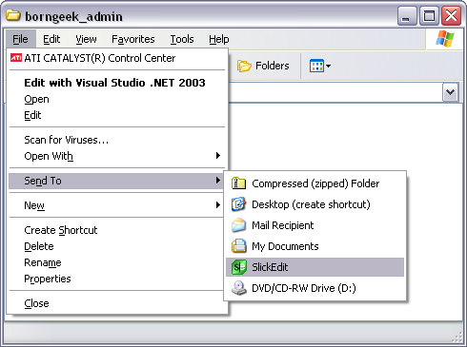467x347 pixels.
Task: Click the window resize grip
Action: 457,337
